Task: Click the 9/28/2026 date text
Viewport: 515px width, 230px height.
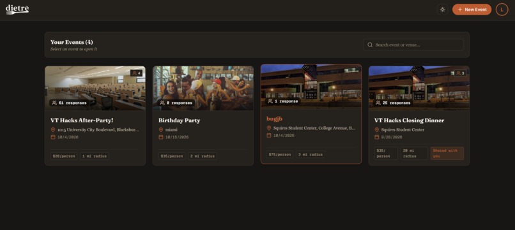Action: click(392, 137)
